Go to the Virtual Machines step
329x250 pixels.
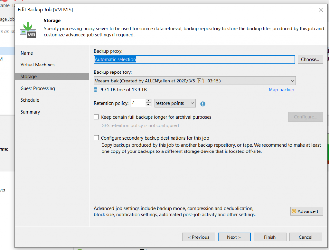[x=37, y=65]
